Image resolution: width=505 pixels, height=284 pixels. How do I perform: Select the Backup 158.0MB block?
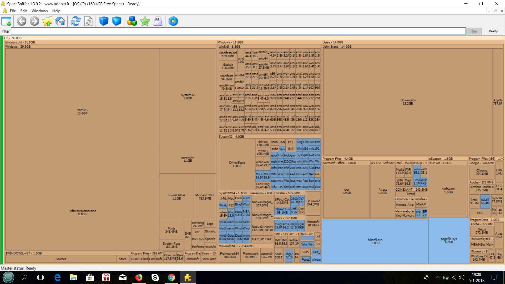(228, 66)
